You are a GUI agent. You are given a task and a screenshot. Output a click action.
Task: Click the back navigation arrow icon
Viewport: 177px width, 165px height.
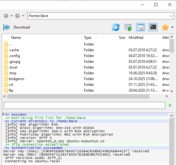tap(6, 16)
